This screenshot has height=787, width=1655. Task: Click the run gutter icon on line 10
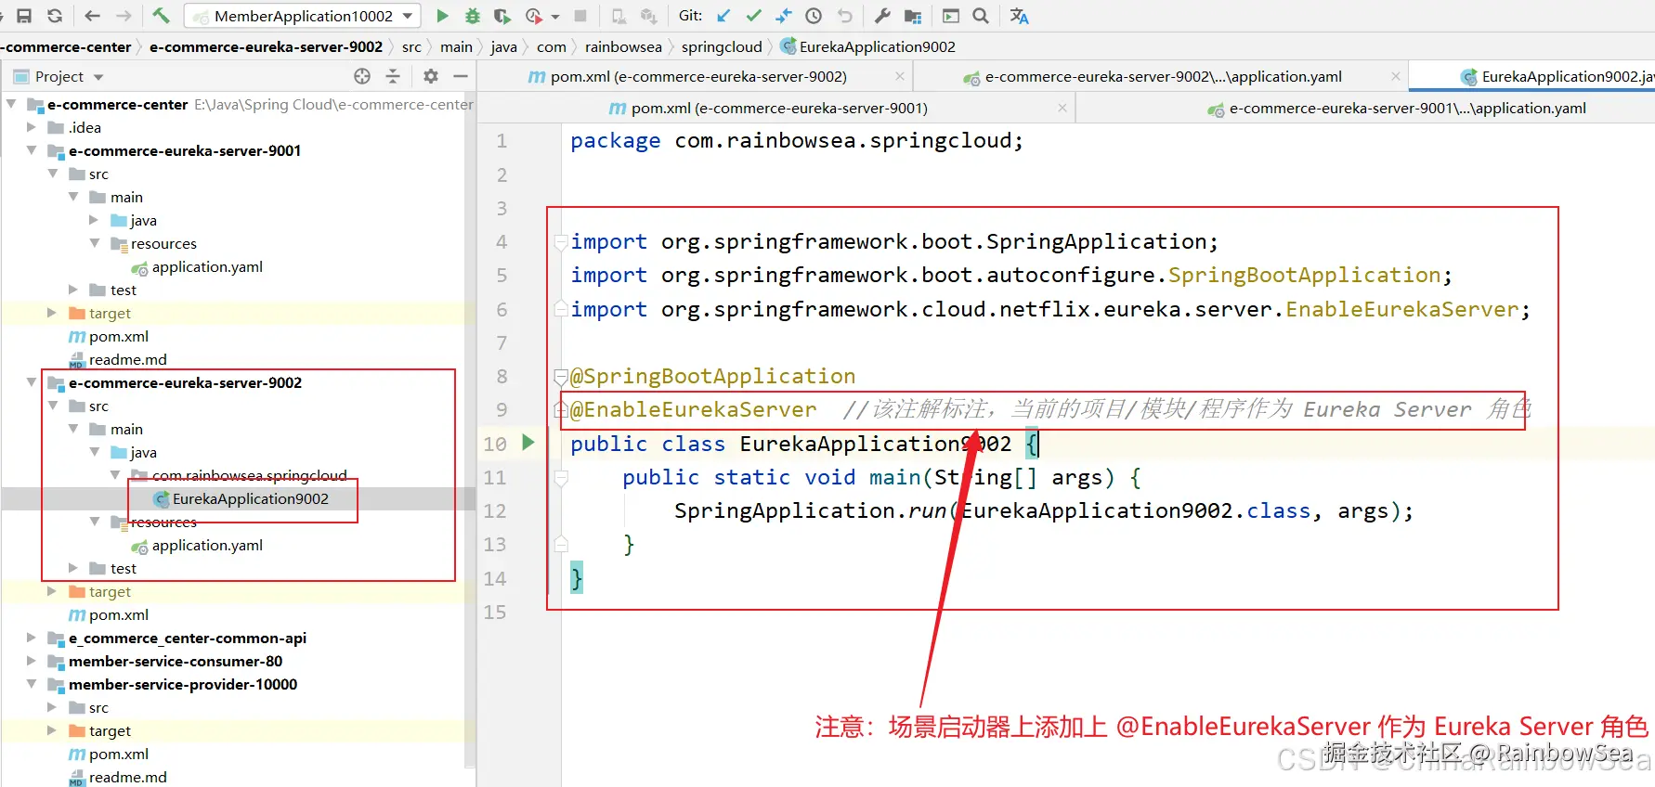(528, 443)
